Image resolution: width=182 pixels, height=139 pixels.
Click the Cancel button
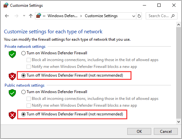click(x=166, y=131)
